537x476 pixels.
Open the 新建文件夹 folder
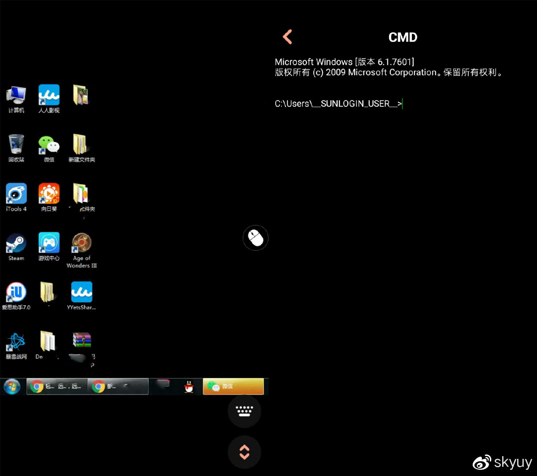[x=81, y=149]
